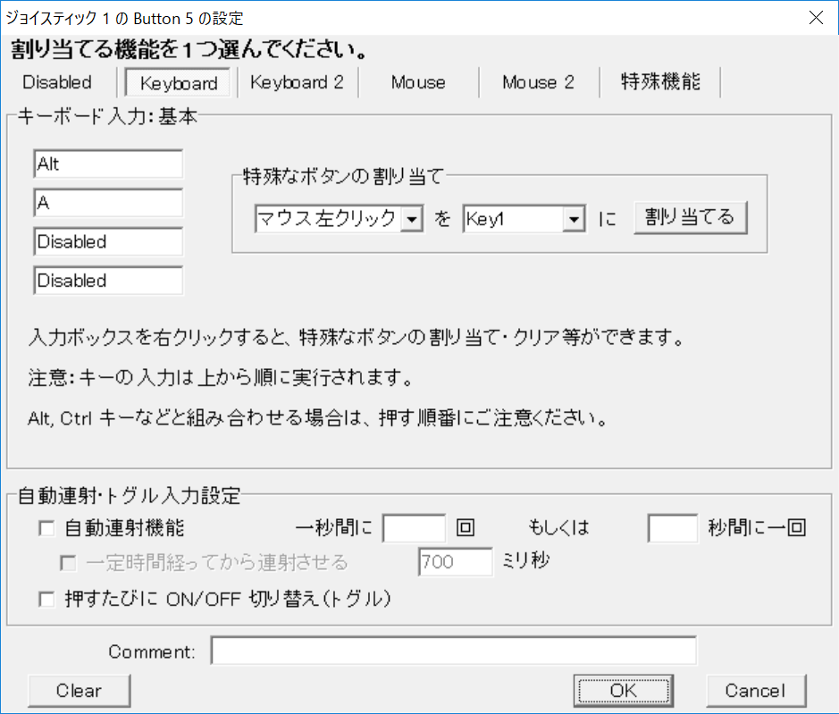839x714 pixels.
Task: Switch to the Mouse tab
Action: (417, 82)
